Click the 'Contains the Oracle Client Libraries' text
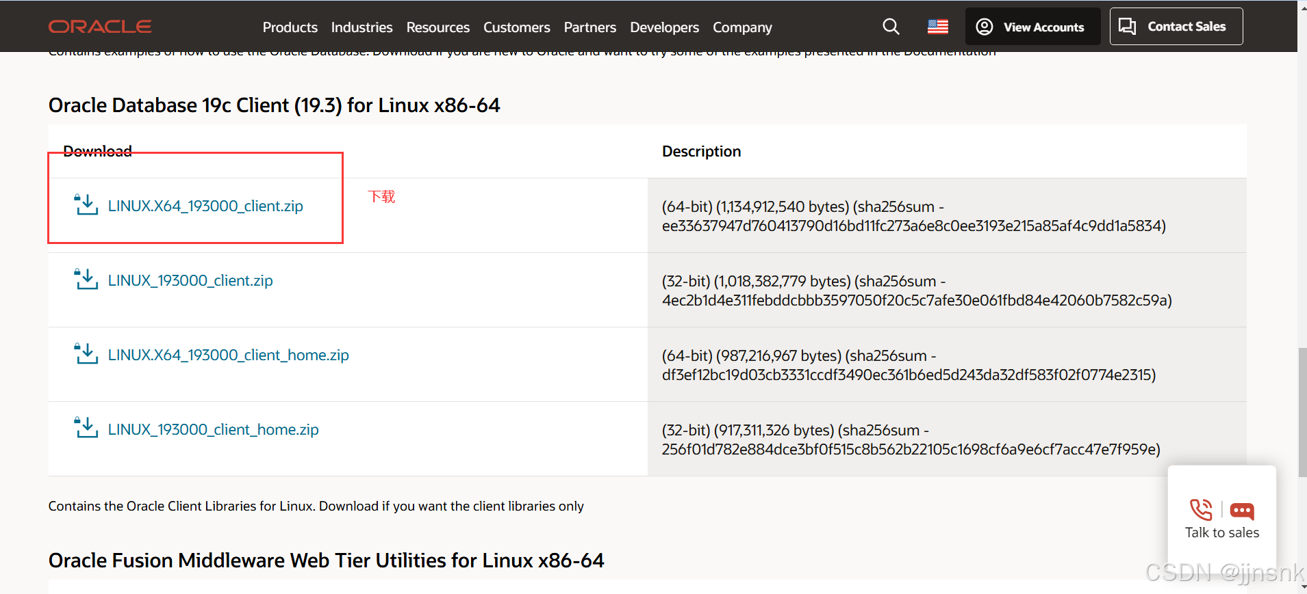The image size is (1307, 594). (316, 506)
